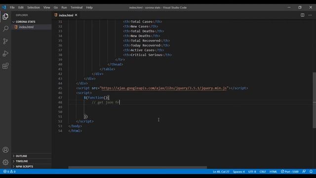Image resolution: width=316 pixels, height=178 pixels.
Task: Click the UTF-8 encoding status
Action: click(252, 172)
